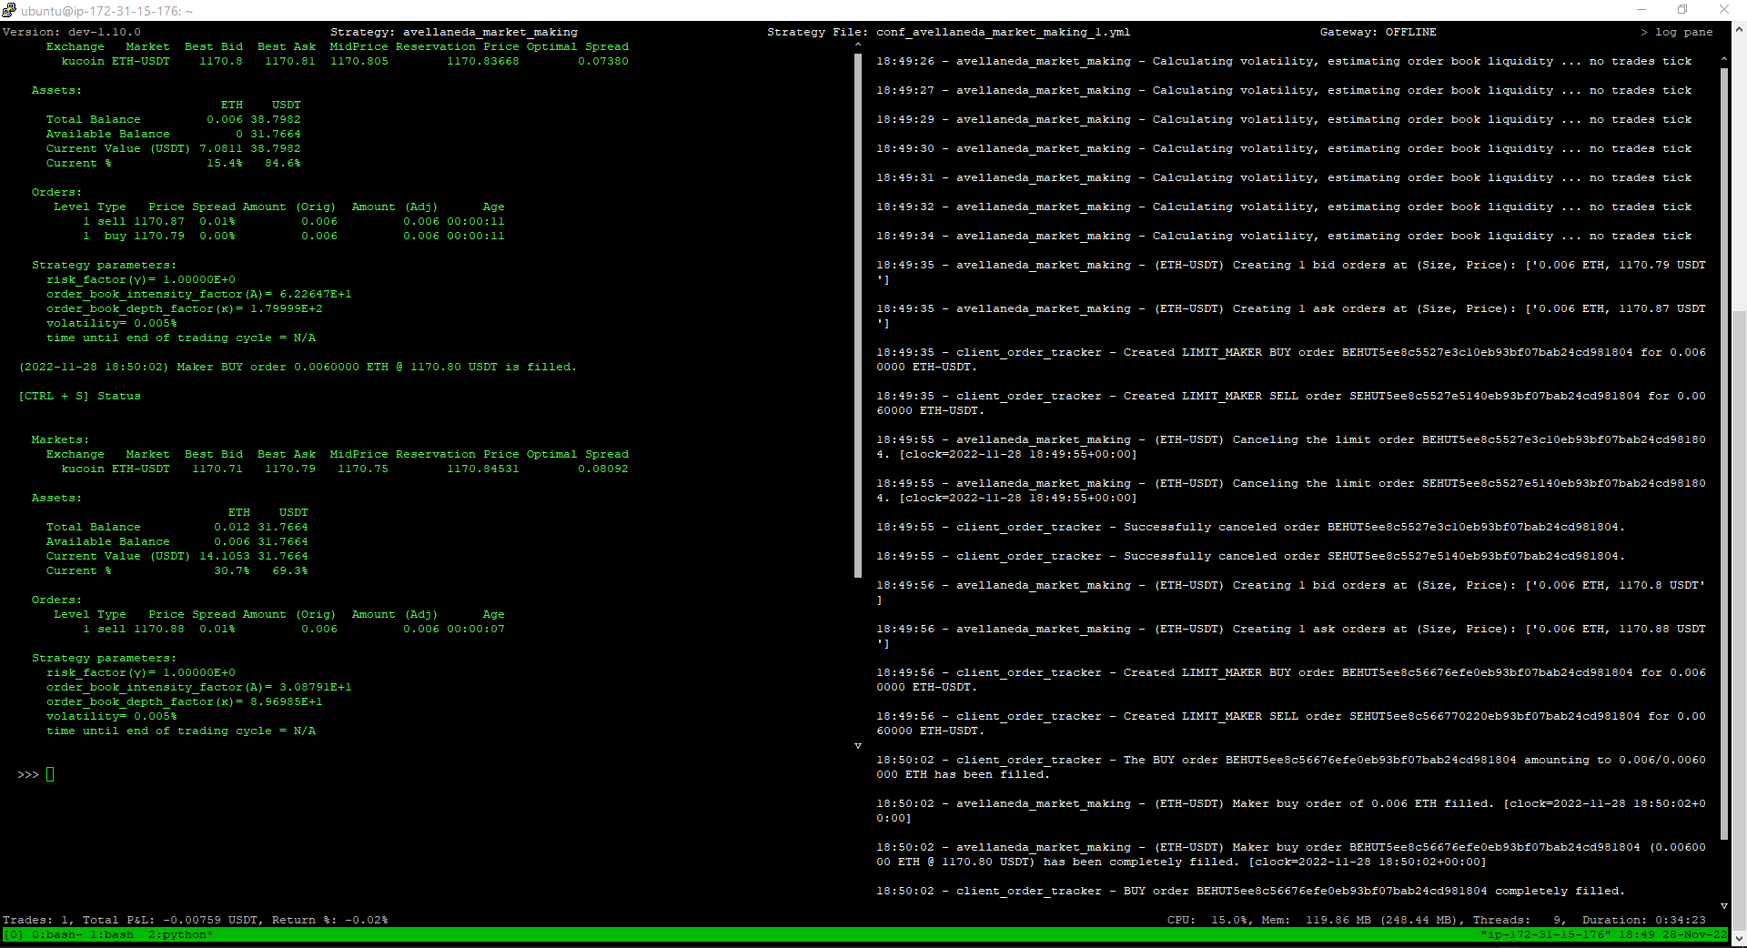Click log pane scrollbar down arrow
Image resolution: width=1747 pixels, height=948 pixels.
pyautogui.click(x=1723, y=906)
